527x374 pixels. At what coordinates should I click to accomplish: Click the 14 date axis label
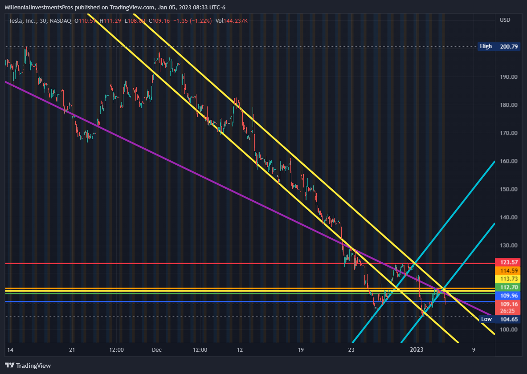(10, 350)
